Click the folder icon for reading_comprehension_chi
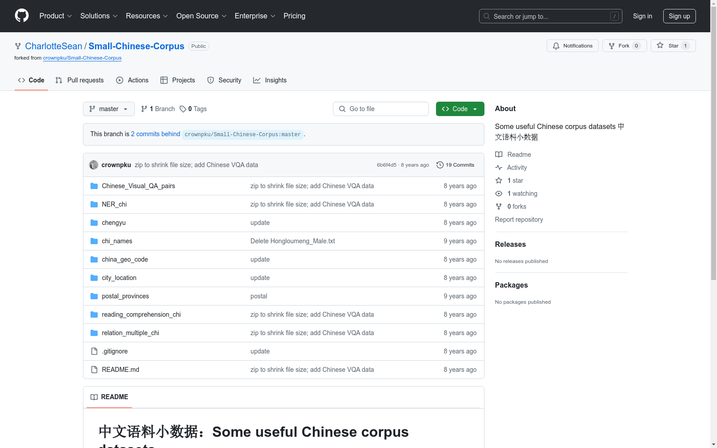 pyautogui.click(x=94, y=314)
